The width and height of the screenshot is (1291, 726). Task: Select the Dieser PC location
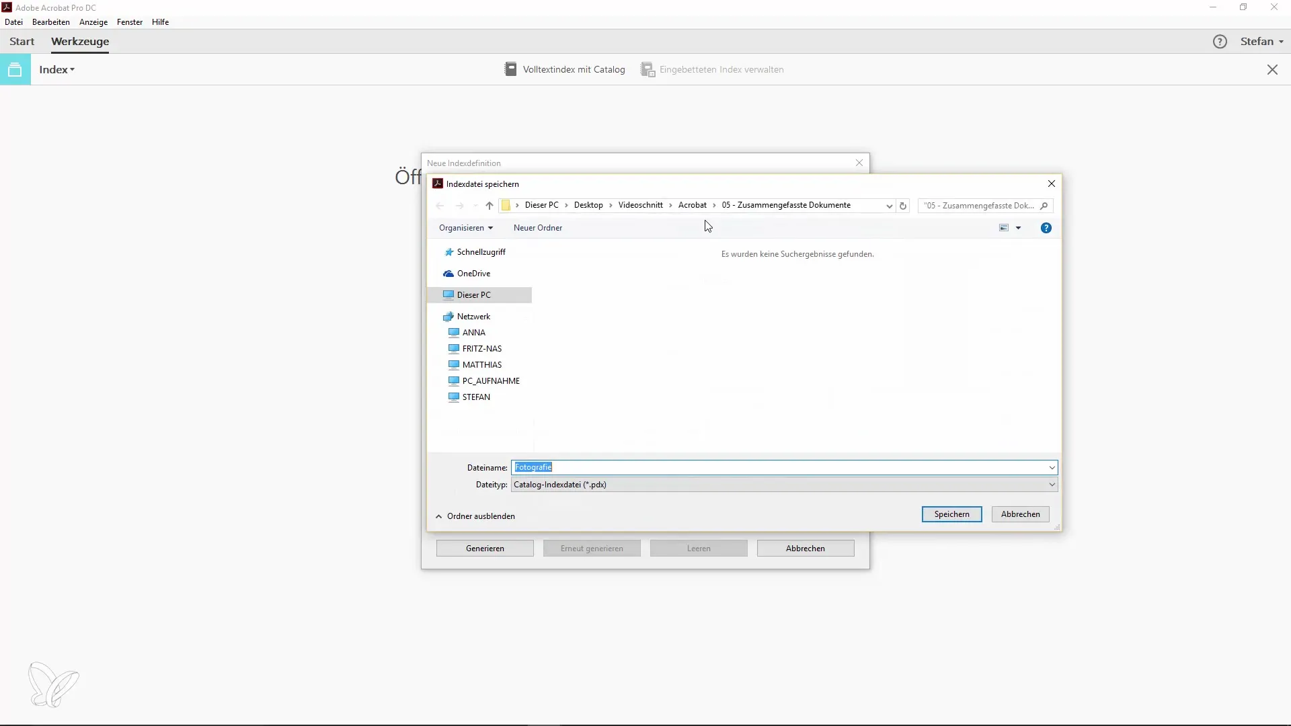(x=473, y=294)
